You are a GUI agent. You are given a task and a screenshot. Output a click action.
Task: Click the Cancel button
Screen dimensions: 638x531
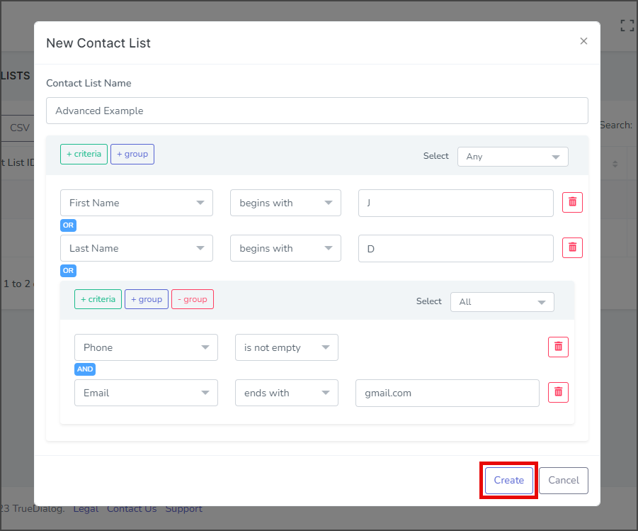(564, 480)
